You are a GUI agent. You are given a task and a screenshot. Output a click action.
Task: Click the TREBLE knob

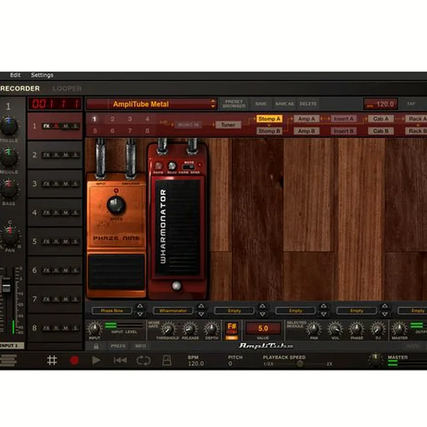[x=9, y=126]
